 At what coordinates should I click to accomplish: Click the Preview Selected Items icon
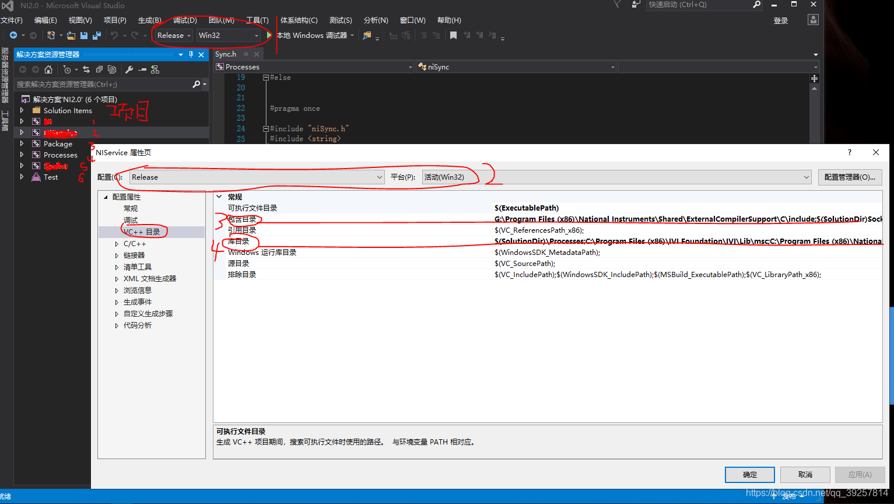[x=142, y=69]
